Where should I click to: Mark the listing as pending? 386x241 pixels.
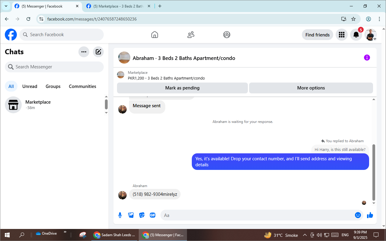[x=182, y=88]
